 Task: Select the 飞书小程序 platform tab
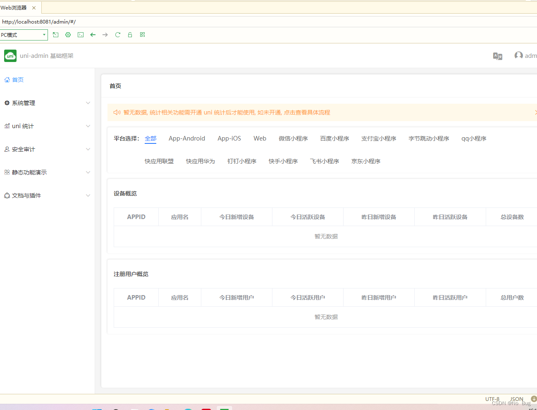click(x=325, y=161)
